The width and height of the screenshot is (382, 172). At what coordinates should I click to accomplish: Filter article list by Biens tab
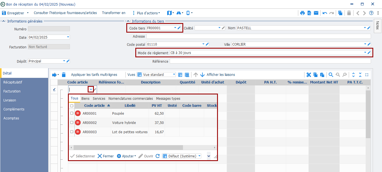[x=85, y=99]
